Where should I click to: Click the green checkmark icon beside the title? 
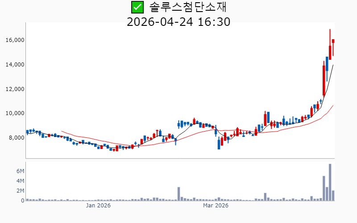pyautogui.click(x=137, y=7)
